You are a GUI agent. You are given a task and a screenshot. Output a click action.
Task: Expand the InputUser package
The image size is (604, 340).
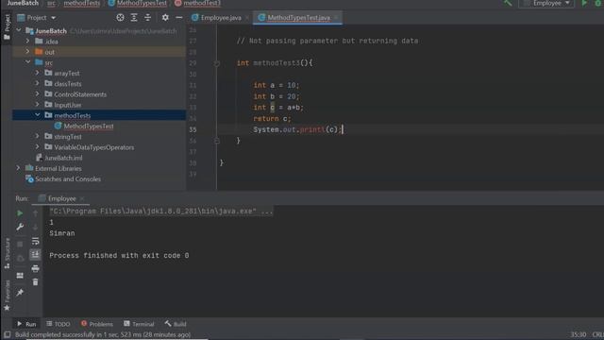coord(38,105)
